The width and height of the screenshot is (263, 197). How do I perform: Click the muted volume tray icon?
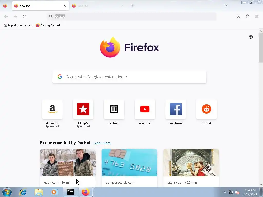pos(237,192)
